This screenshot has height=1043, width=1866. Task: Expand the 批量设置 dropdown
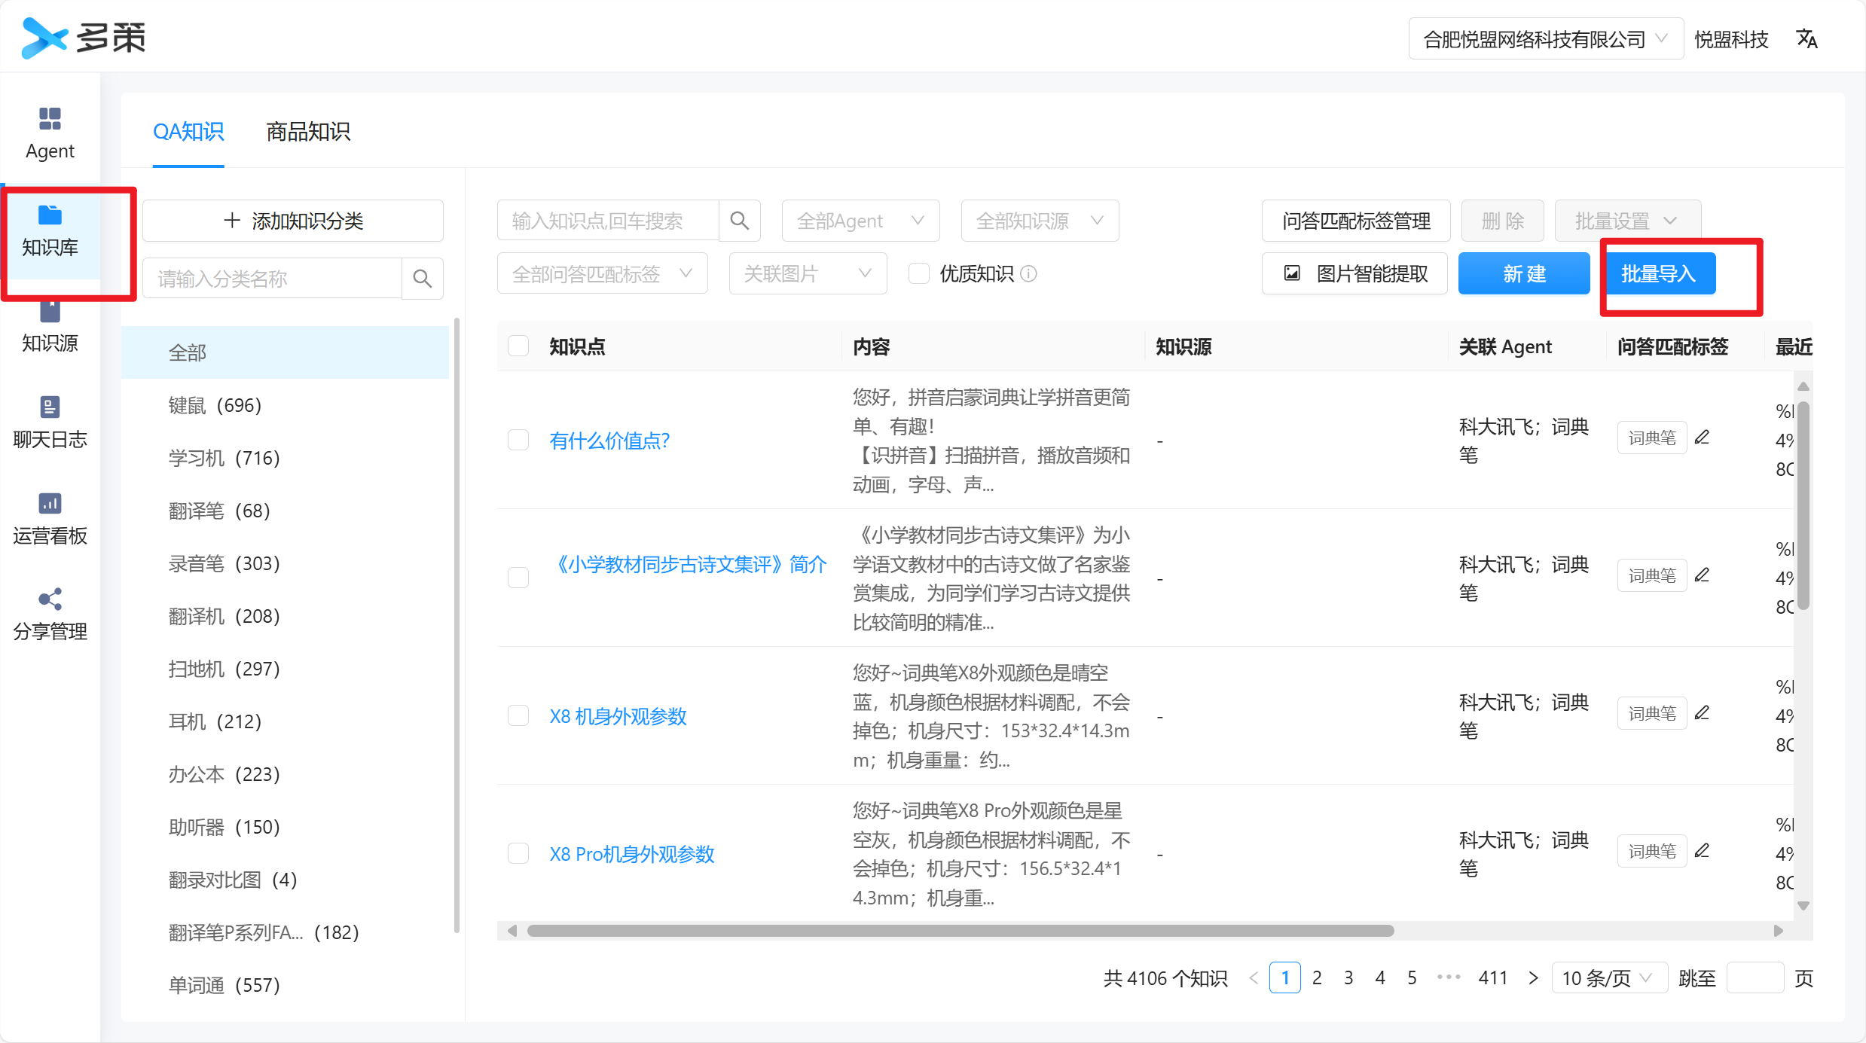click(x=1627, y=221)
